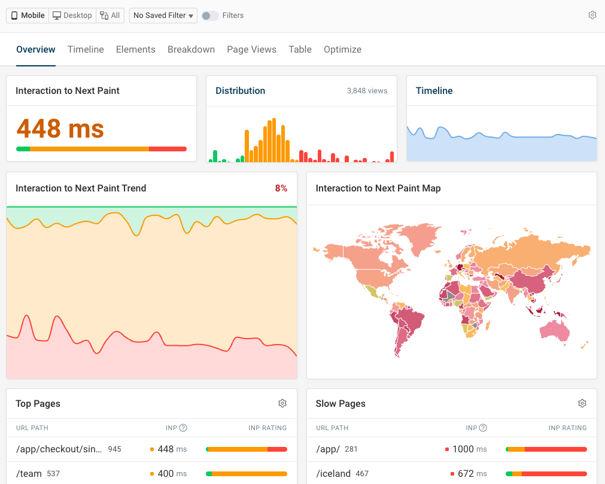This screenshot has height=484, width=605.
Task: Select the Desktop device filter
Action: tap(72, 16)
